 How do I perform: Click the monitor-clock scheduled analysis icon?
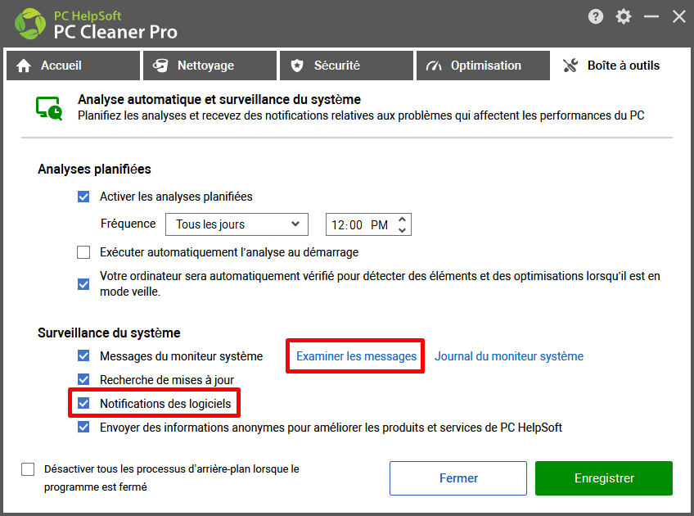click(x=49, y=108)
